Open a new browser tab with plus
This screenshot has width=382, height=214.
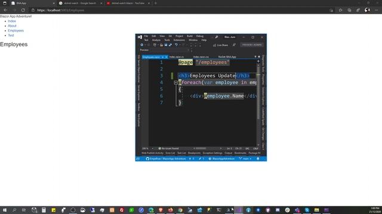click(x=156, y=3)
